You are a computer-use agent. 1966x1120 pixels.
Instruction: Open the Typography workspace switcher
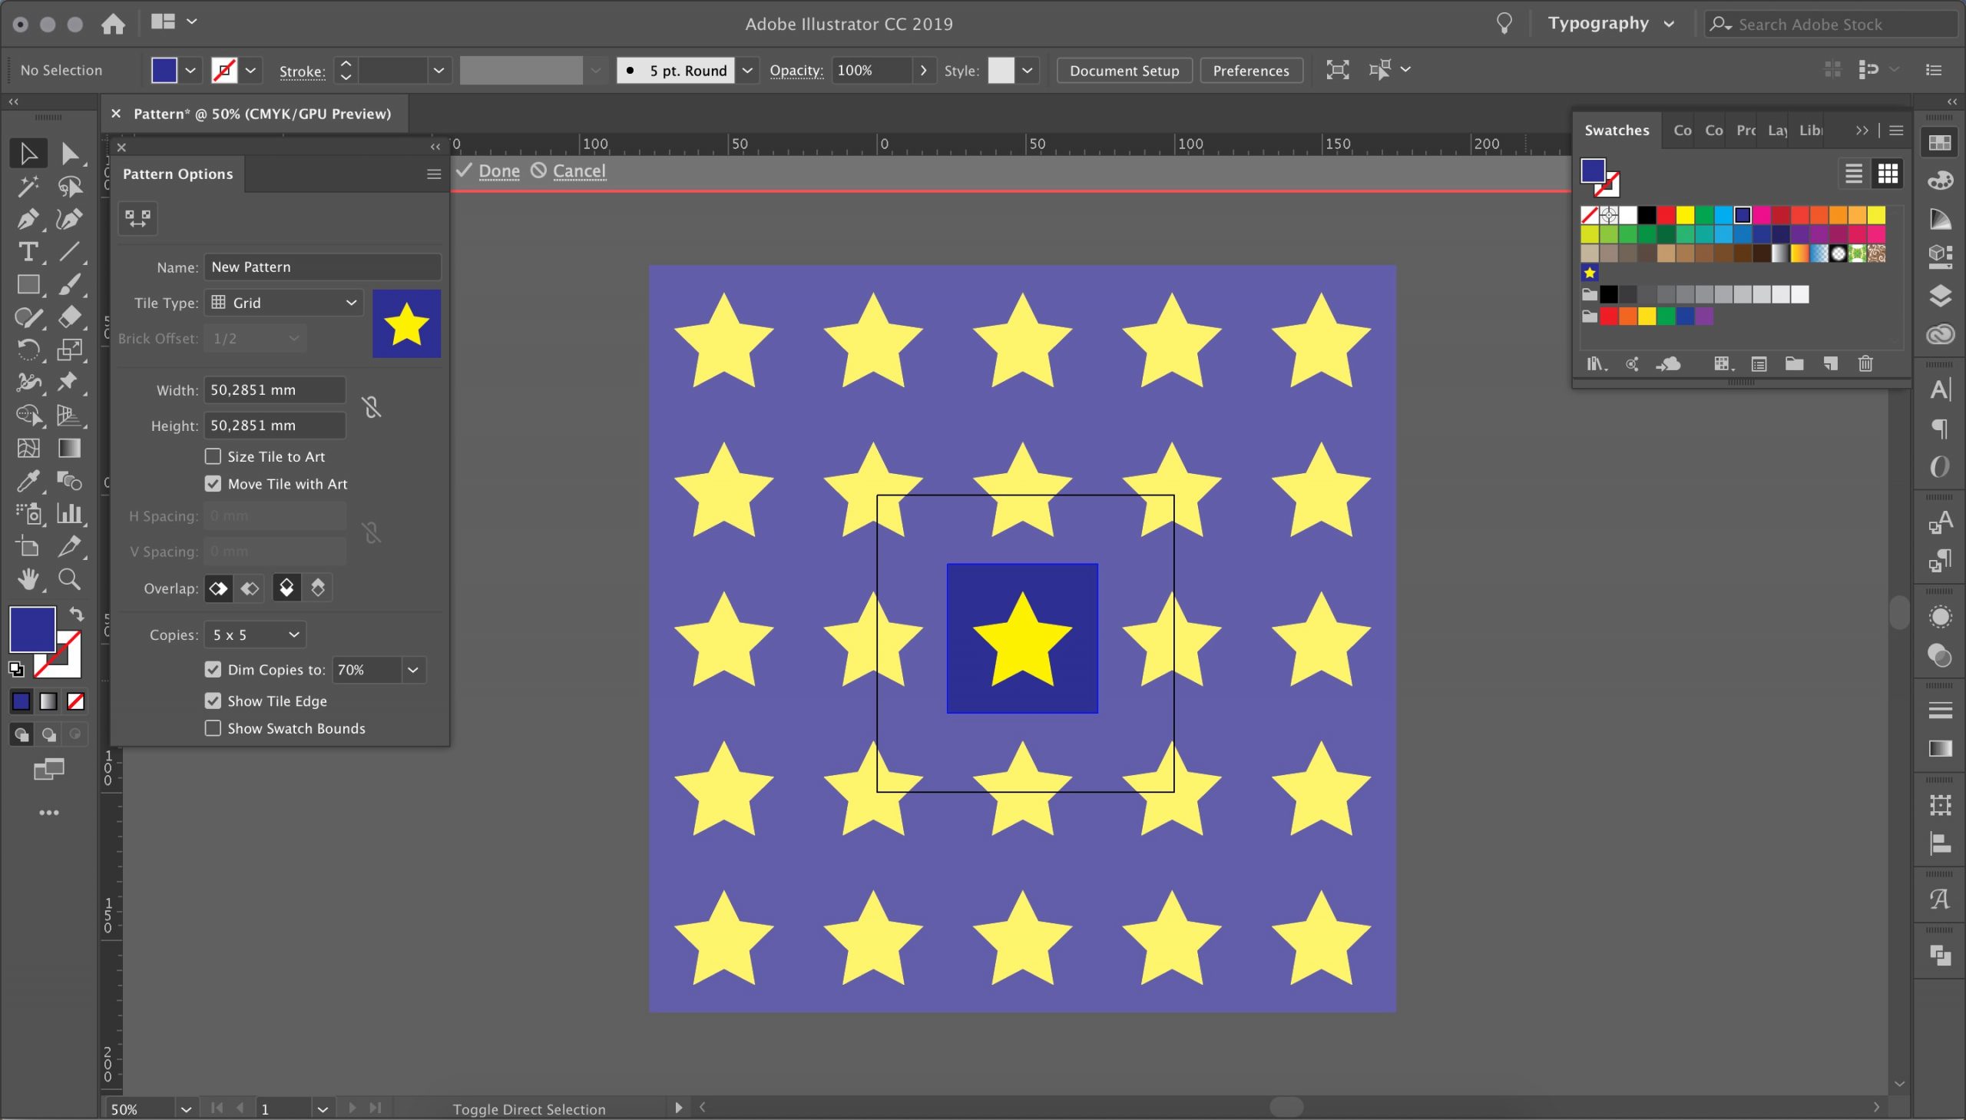click(x=1610, y=23)
